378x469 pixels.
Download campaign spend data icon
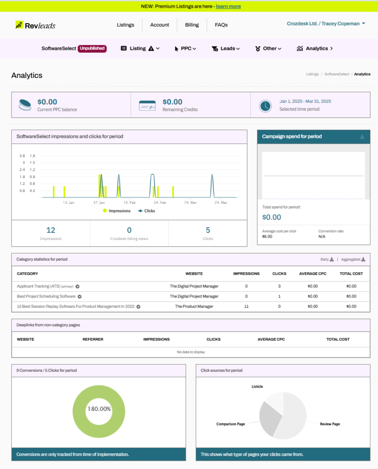pos(362,137)
